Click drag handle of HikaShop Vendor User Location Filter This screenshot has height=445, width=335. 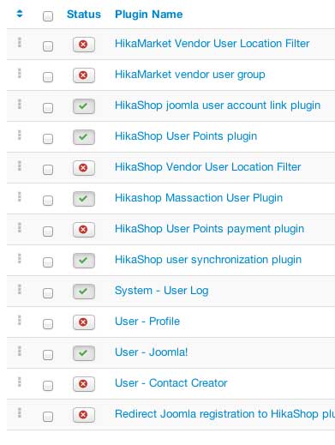click(x=20, y=165)
